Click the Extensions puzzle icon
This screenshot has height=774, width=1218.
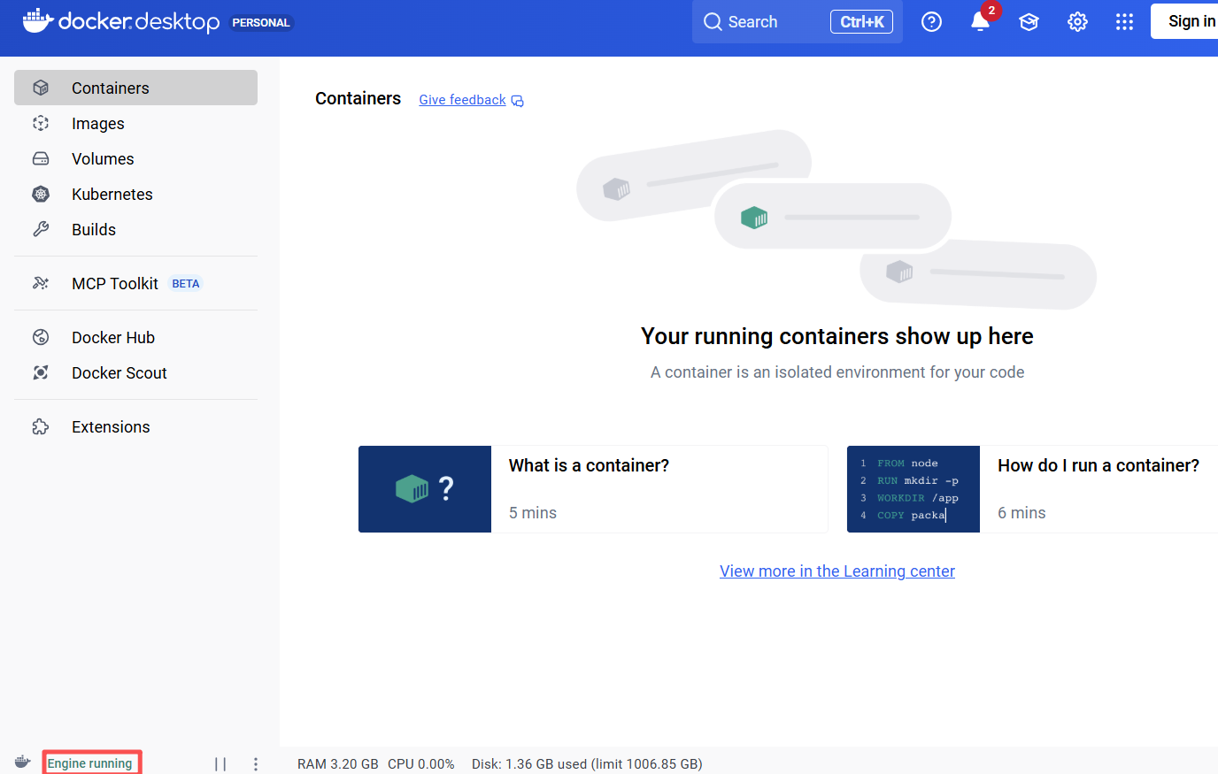pos(41,426)
